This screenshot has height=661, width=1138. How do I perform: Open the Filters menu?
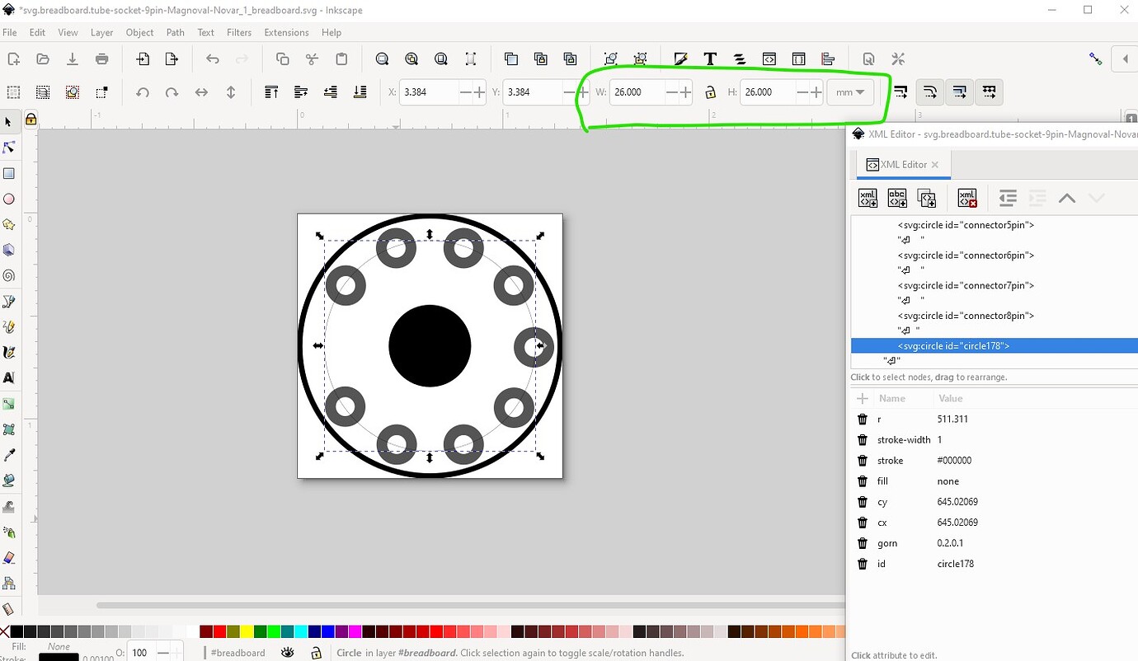click(x=239, y=33)
